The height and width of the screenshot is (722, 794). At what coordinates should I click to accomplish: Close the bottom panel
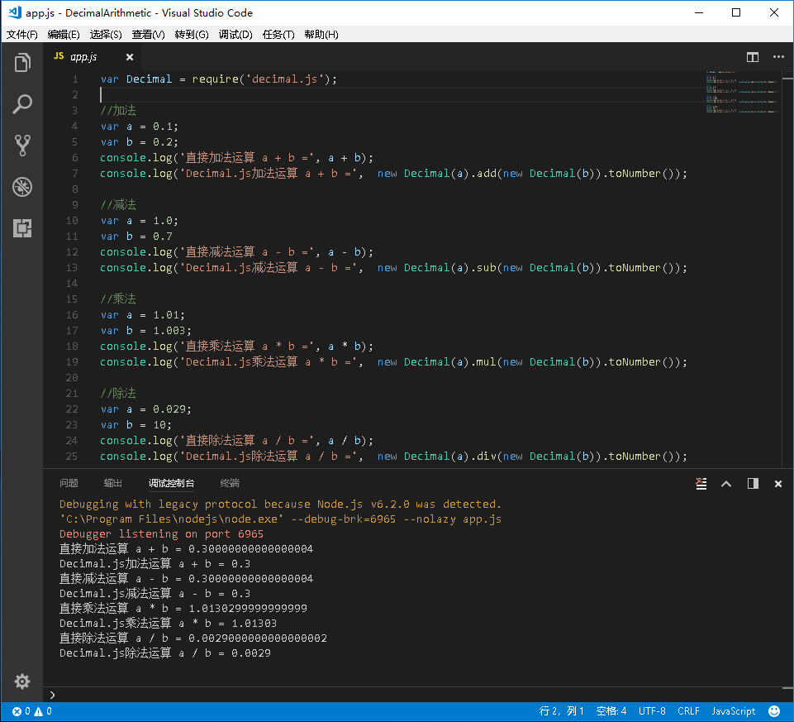point(778,484)
